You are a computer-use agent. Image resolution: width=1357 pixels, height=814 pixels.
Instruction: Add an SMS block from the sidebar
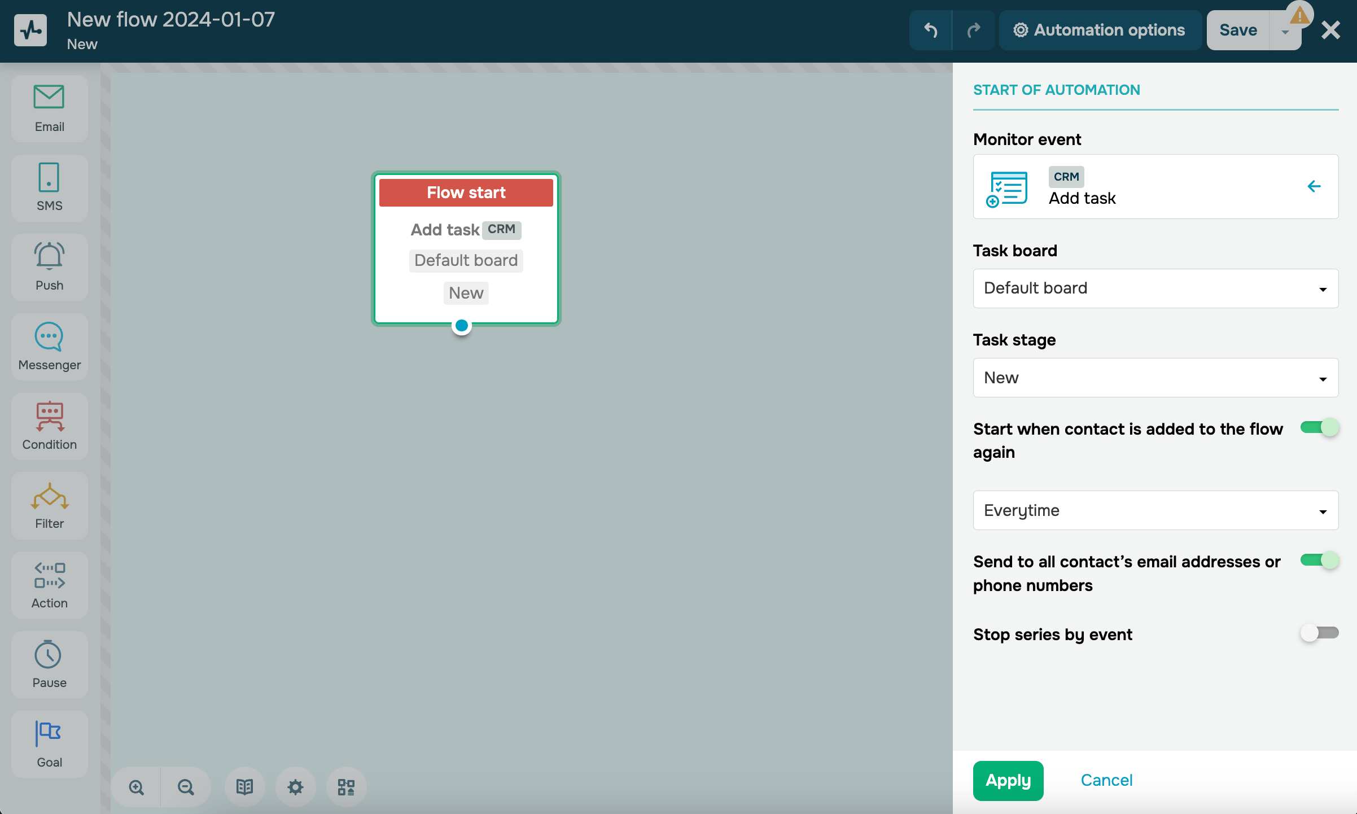click(x=49, y=187)
